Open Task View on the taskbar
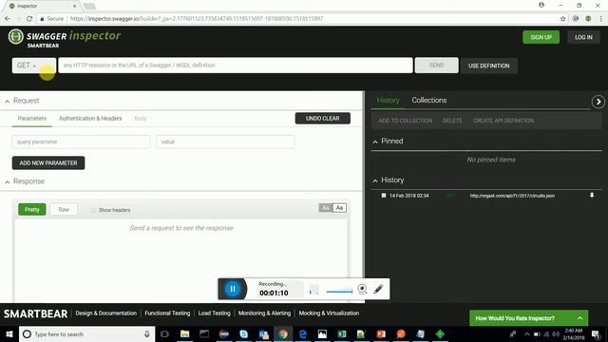The height and width of the screenshot is (342, 608). point(164,333)
